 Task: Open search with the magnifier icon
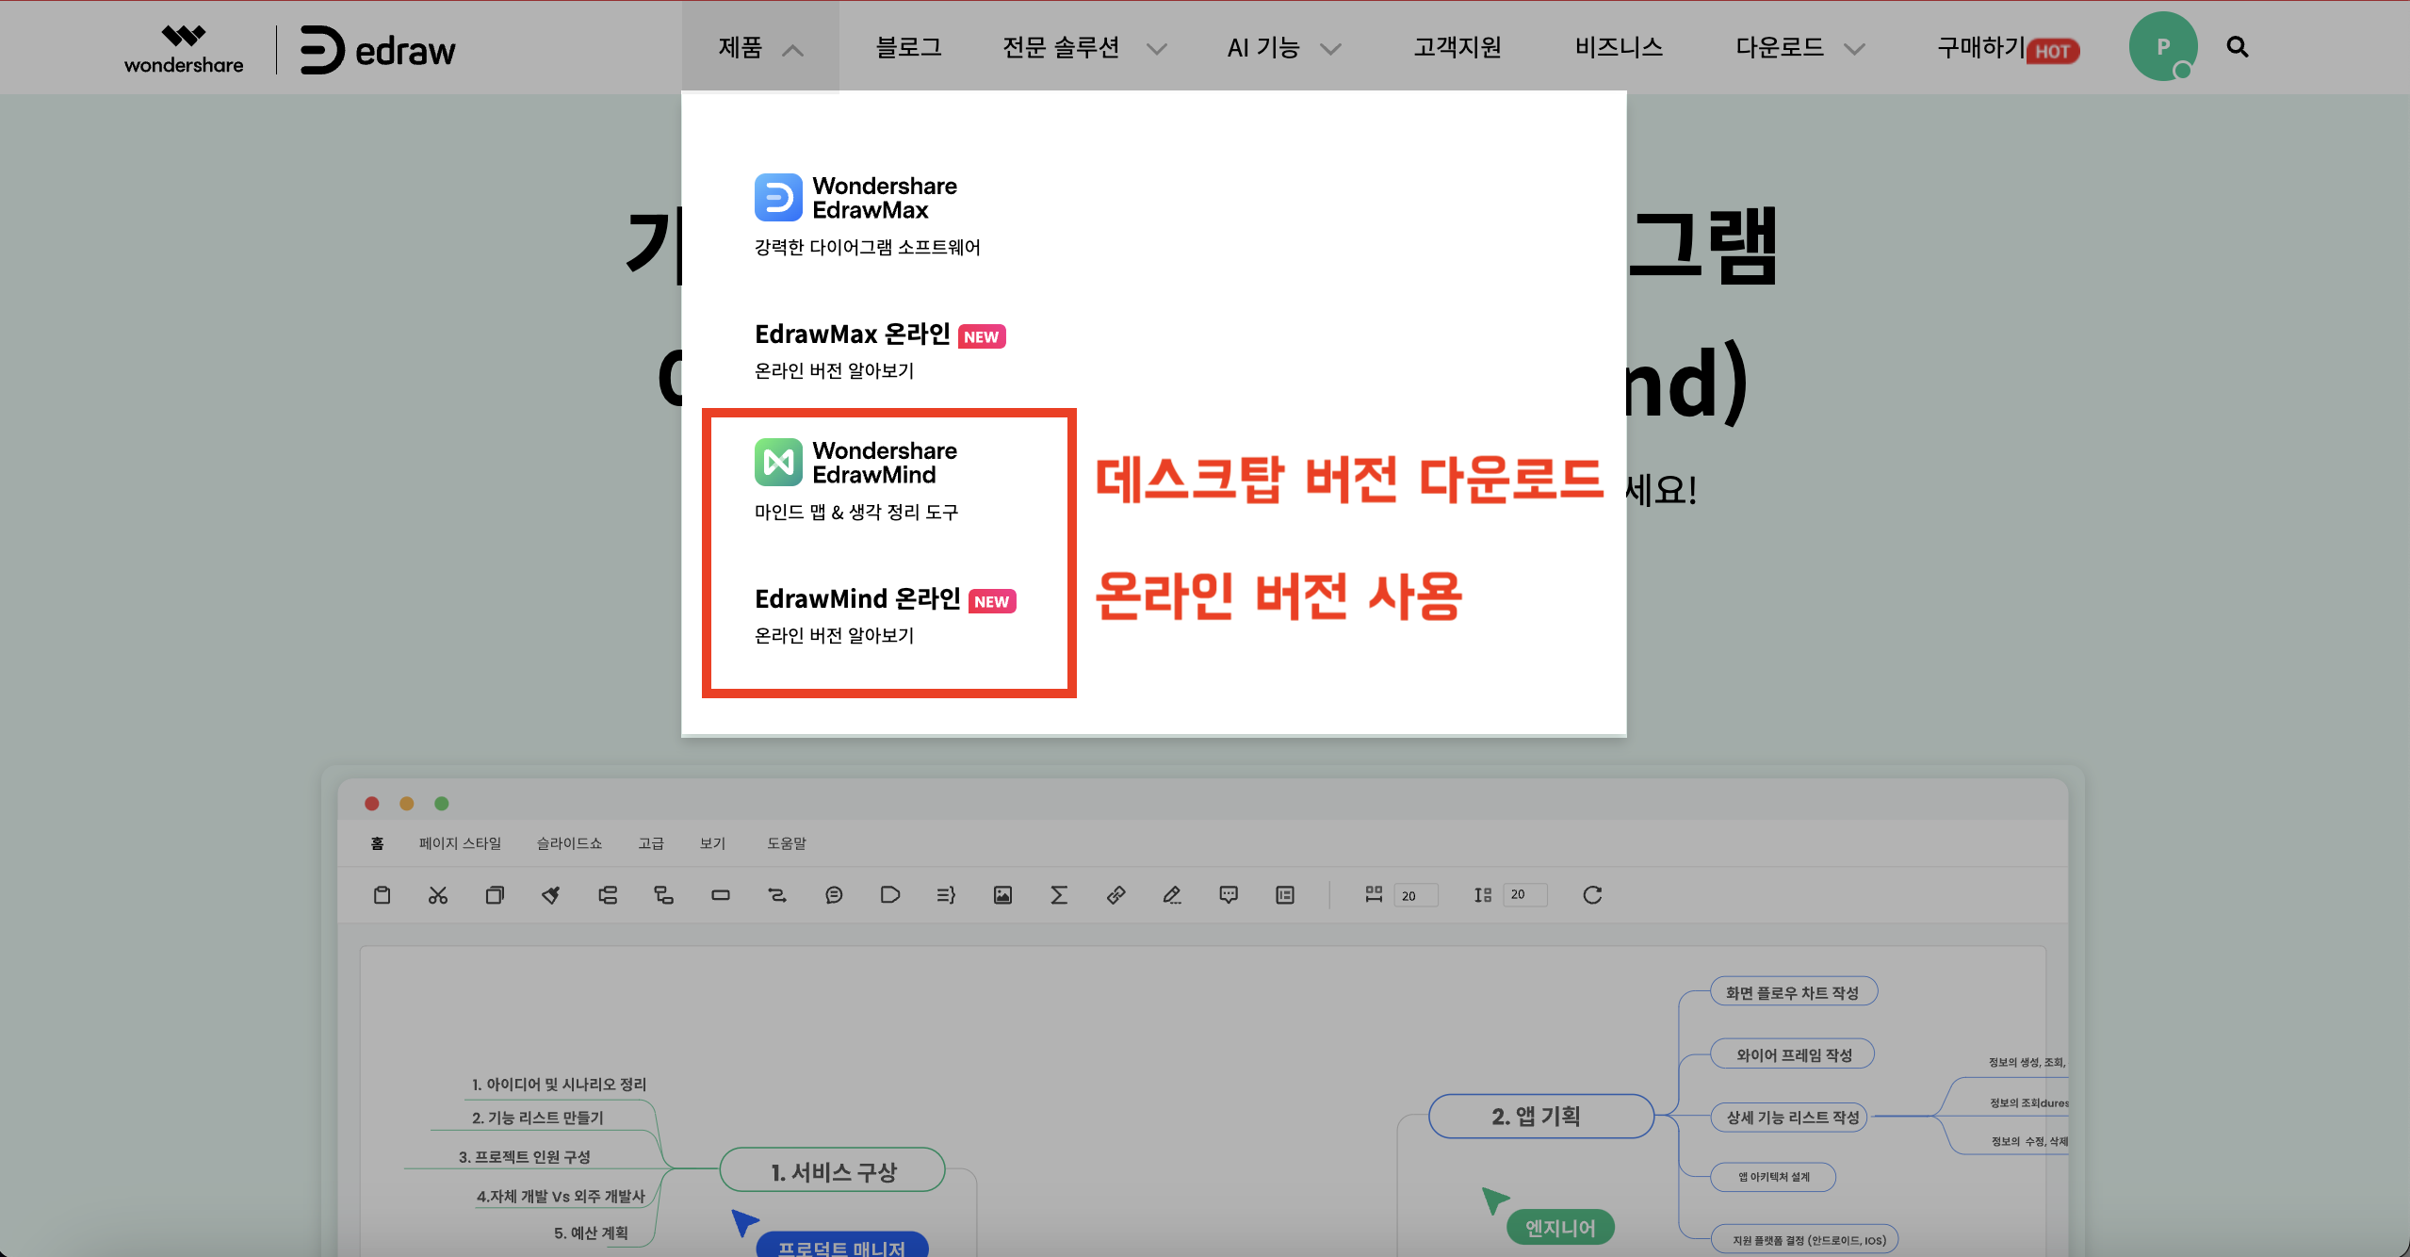click(2238, 47)
